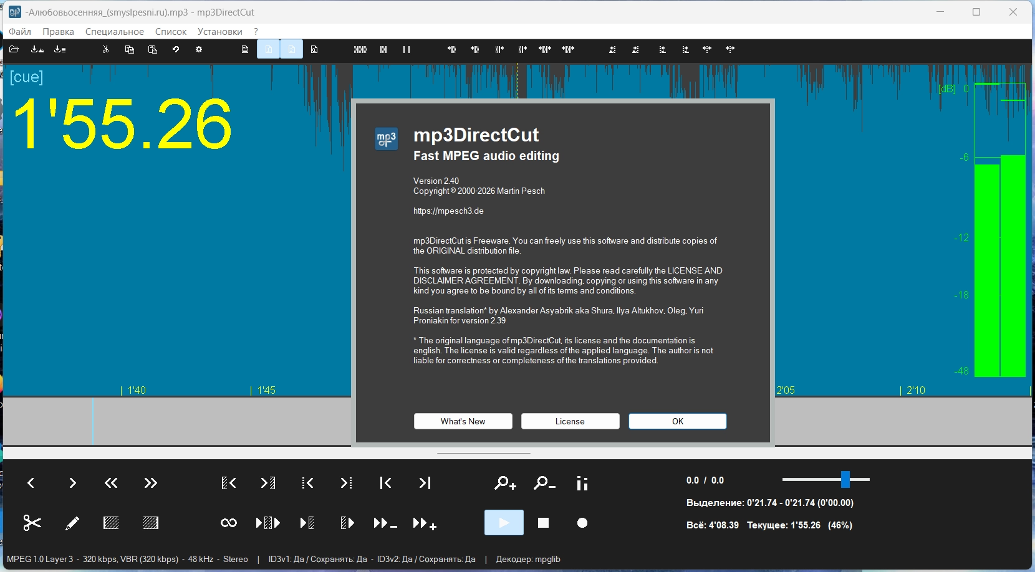Open the Специальное menu

tap(115, 31)
